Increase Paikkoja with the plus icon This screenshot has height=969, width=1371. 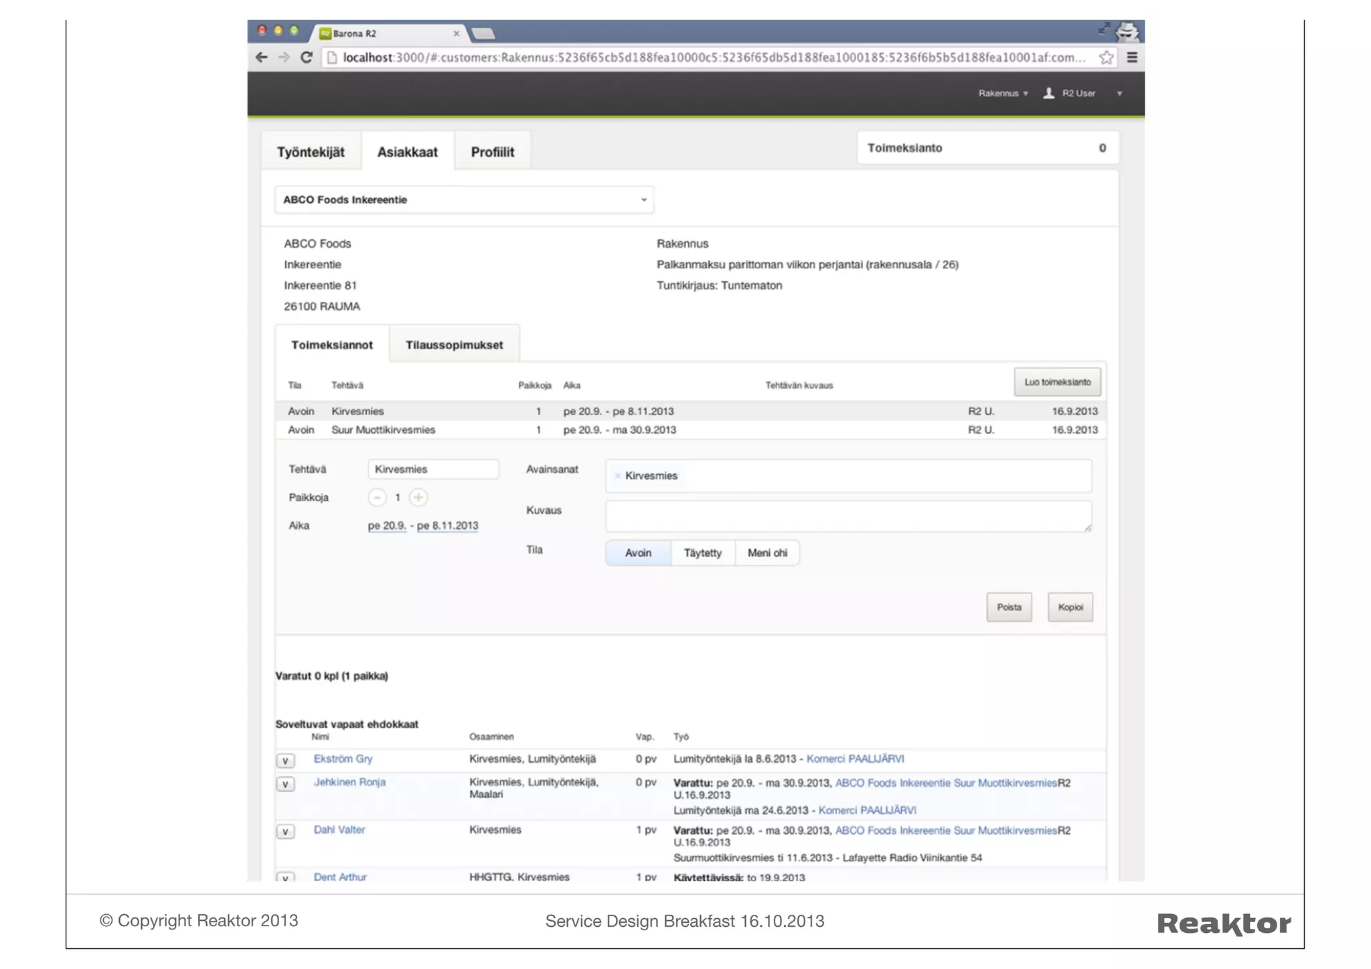click(x=418, y=498)
